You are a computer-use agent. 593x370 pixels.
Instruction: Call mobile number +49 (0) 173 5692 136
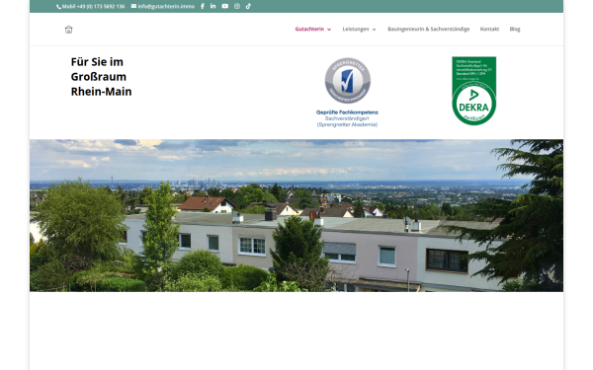point(93,7)
